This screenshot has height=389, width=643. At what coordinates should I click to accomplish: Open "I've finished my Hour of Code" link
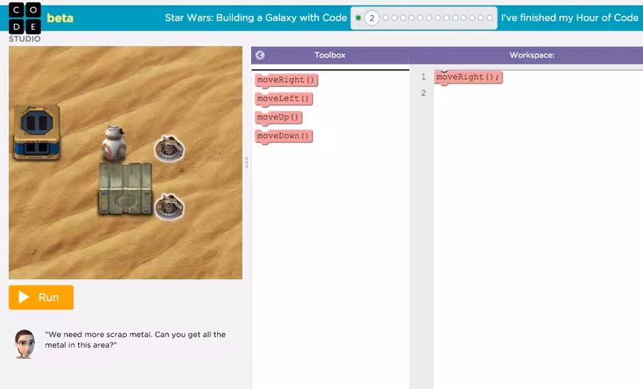570,18
